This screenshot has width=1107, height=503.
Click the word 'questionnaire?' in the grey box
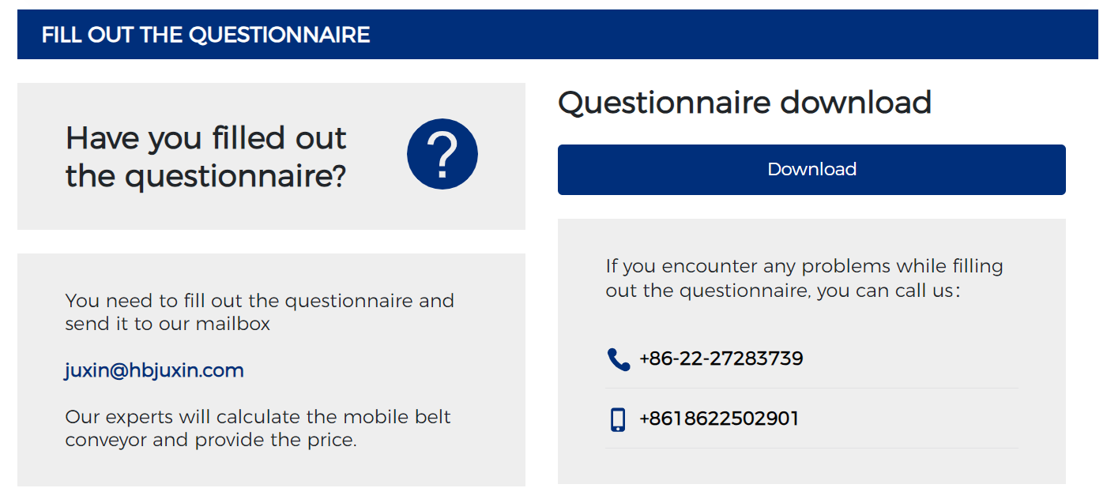click(x=235, y=177)
